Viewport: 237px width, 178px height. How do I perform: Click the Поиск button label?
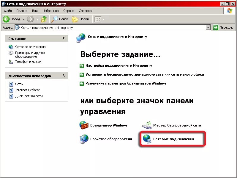coord(64,19)
